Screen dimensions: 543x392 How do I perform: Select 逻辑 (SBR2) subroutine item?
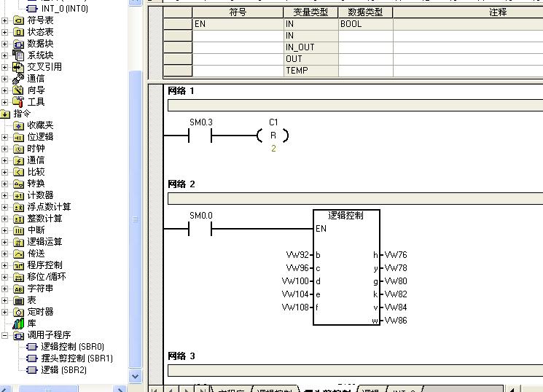click(63, 370)
